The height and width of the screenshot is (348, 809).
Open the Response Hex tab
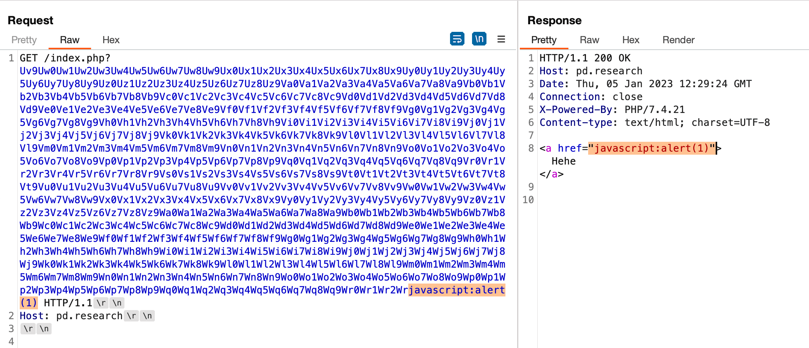(x=631, y=40)
